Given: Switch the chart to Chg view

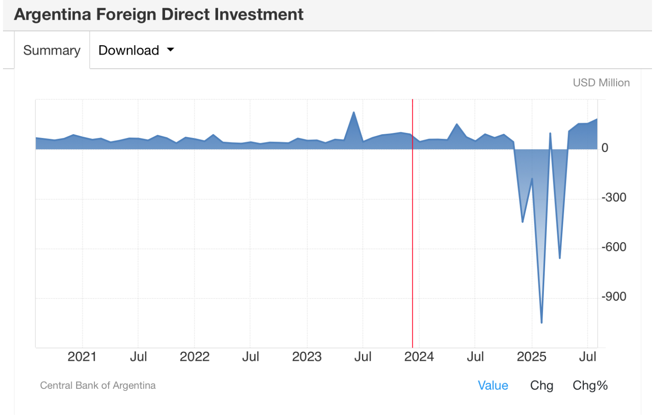Looking at the screenshot, I should point(541,385).
